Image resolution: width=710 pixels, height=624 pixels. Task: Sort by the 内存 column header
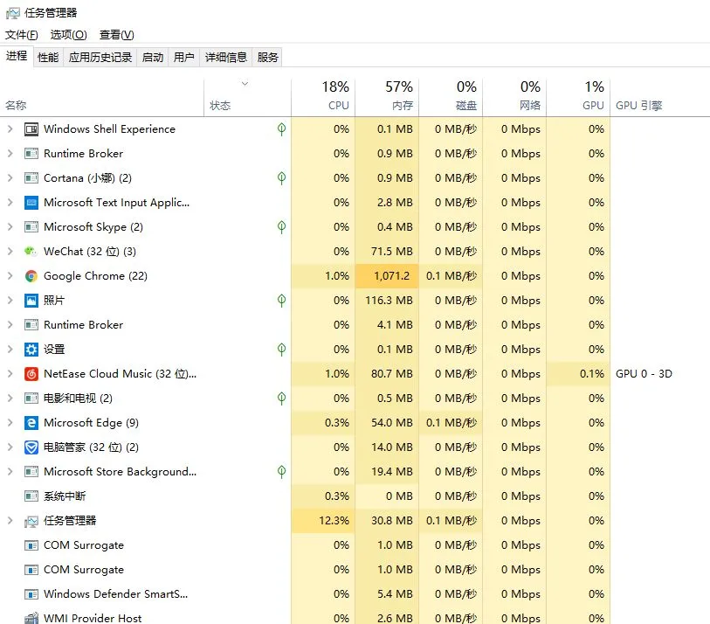(x=387, y=97)
